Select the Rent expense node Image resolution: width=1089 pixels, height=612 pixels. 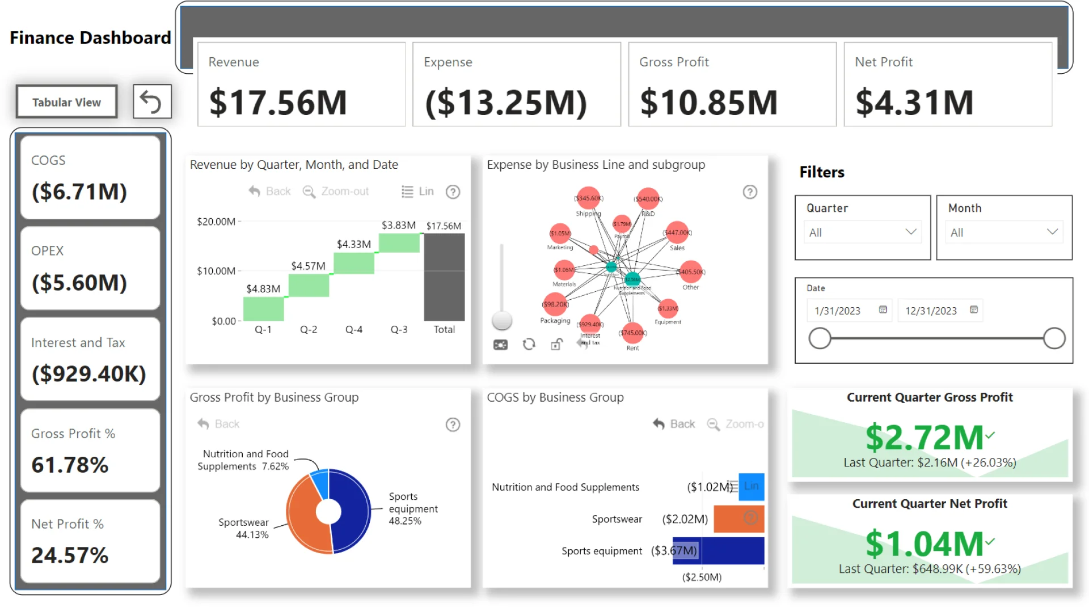pos(632,333)
